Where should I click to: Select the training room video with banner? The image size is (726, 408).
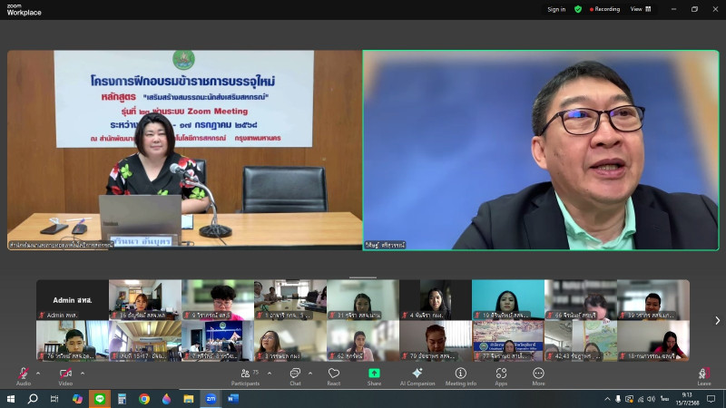click(x=184, y=151)
